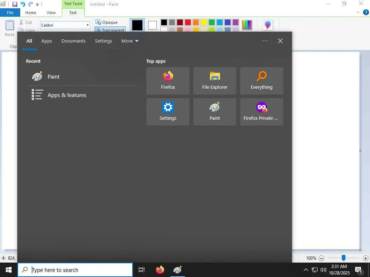The height and width of the screenshot is (277, 370).
Task: Open the volume tray icon
Action: pos(323,270)
